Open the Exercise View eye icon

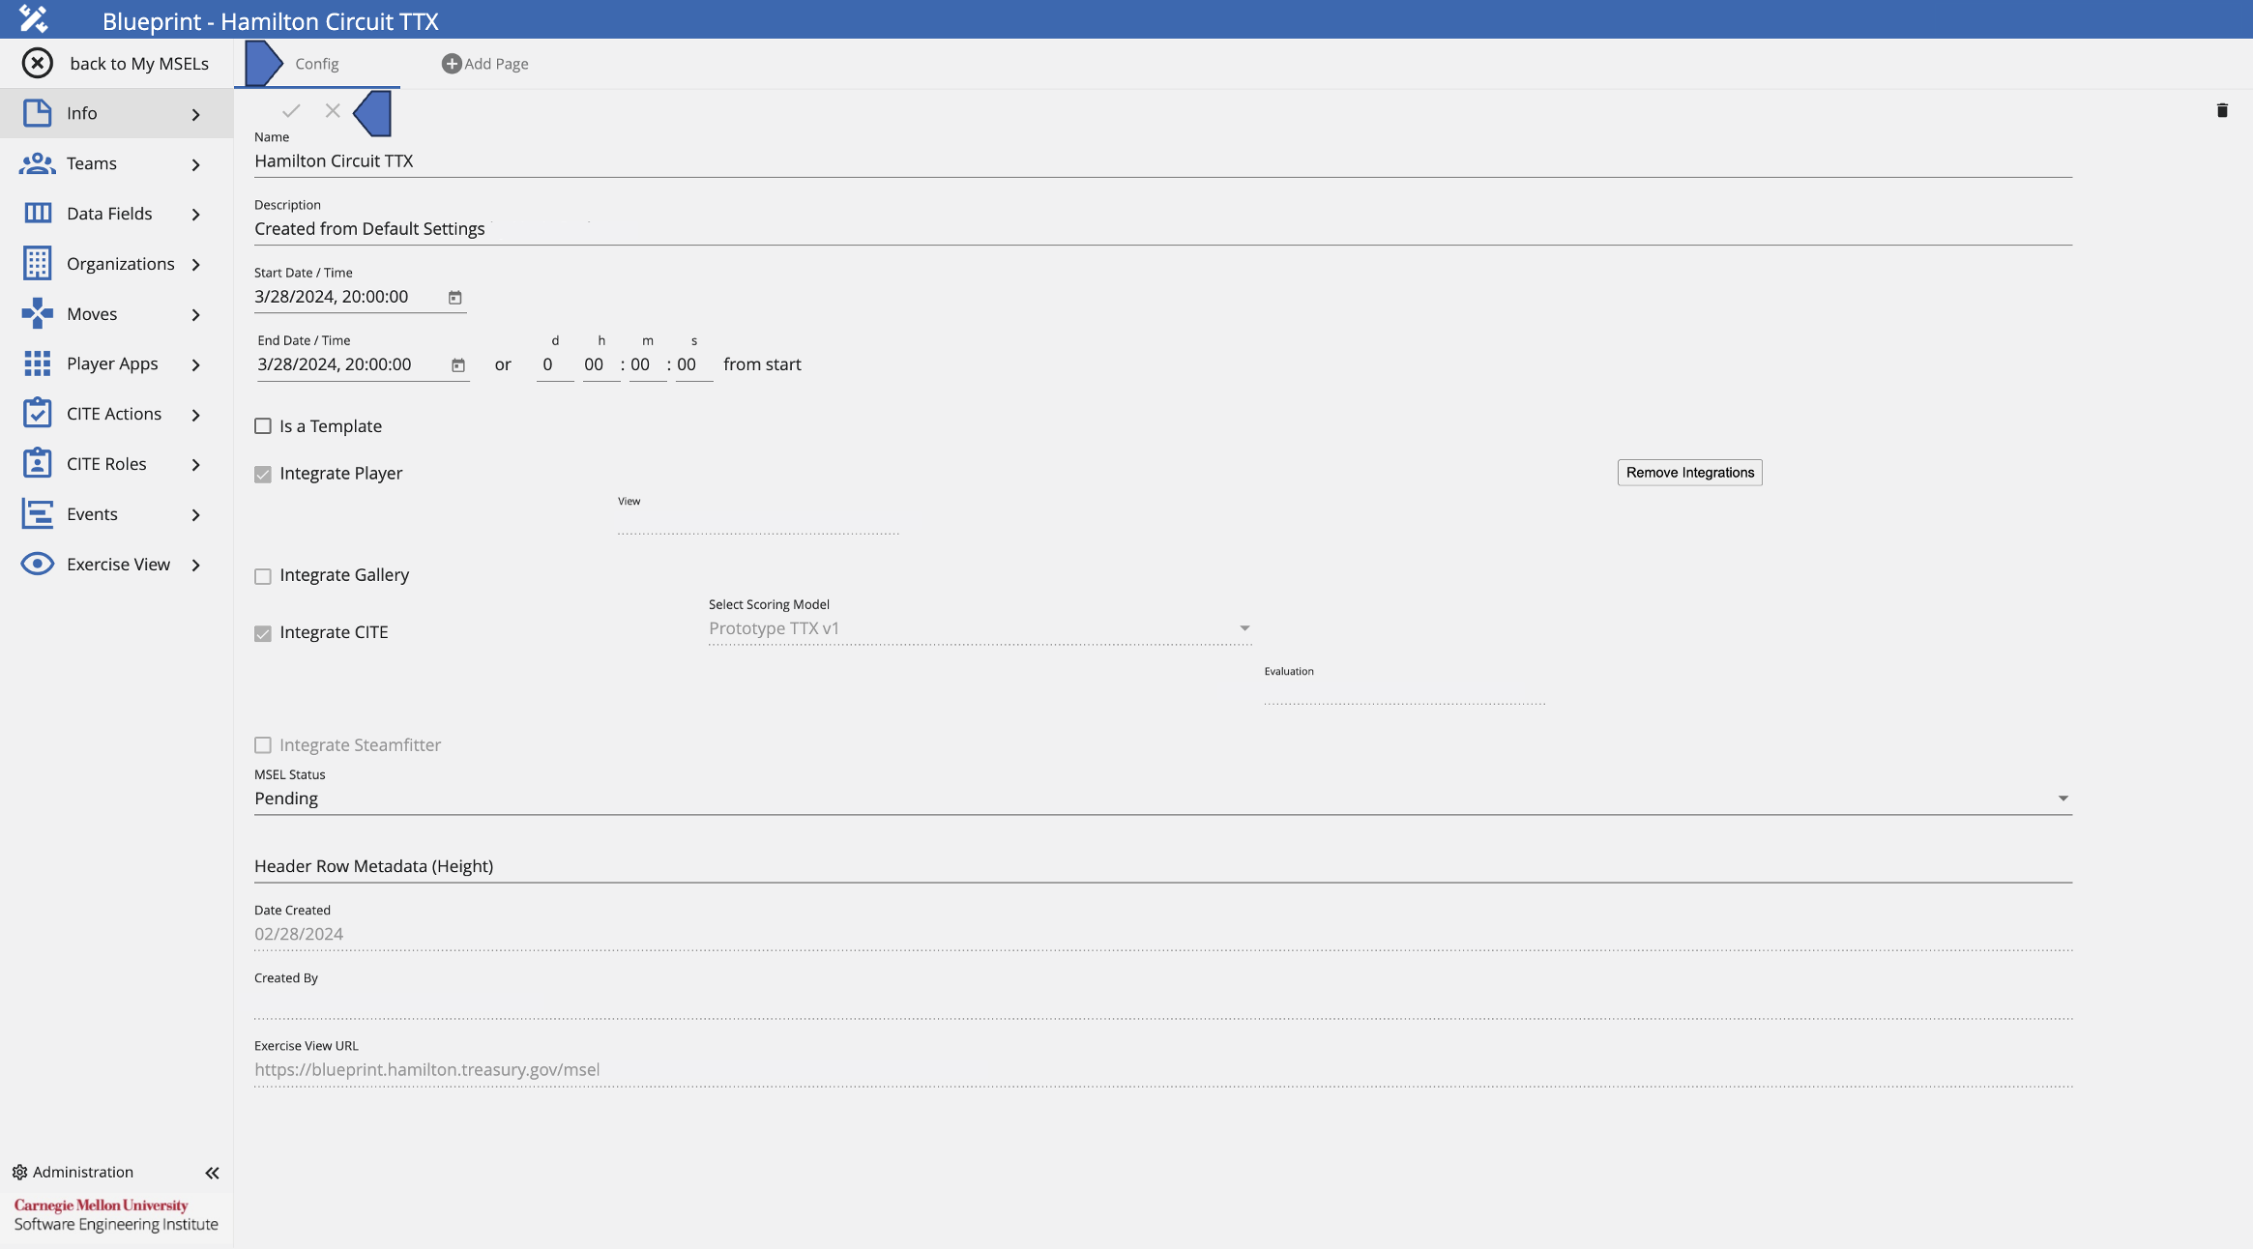coord(37,564)
